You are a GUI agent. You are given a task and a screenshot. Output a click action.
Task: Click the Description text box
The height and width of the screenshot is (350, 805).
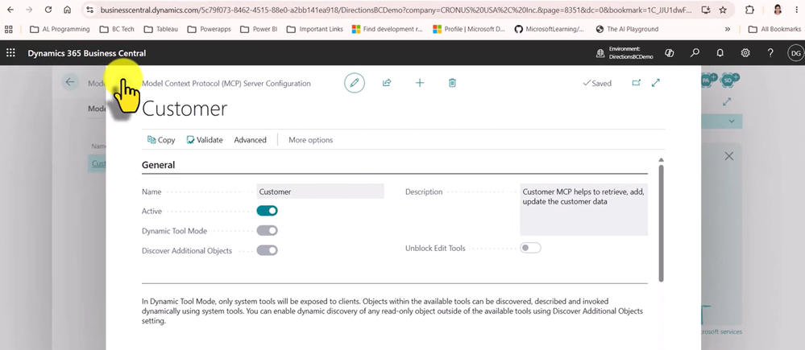point(583,209)
